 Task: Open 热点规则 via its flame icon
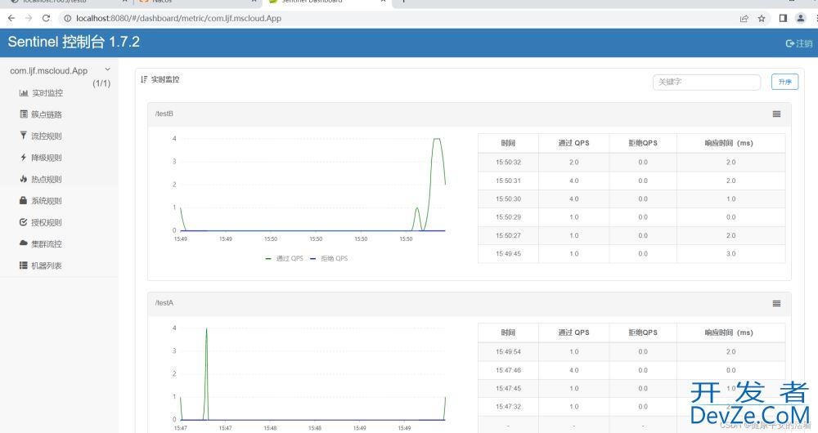[x=24, y=179]
